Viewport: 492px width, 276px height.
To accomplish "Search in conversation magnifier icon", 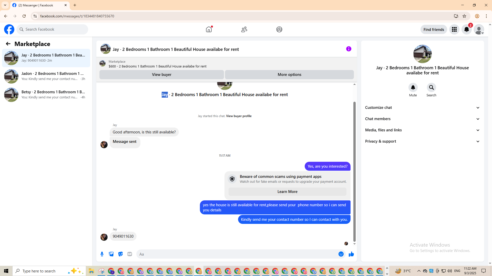I will pos(431,87).
